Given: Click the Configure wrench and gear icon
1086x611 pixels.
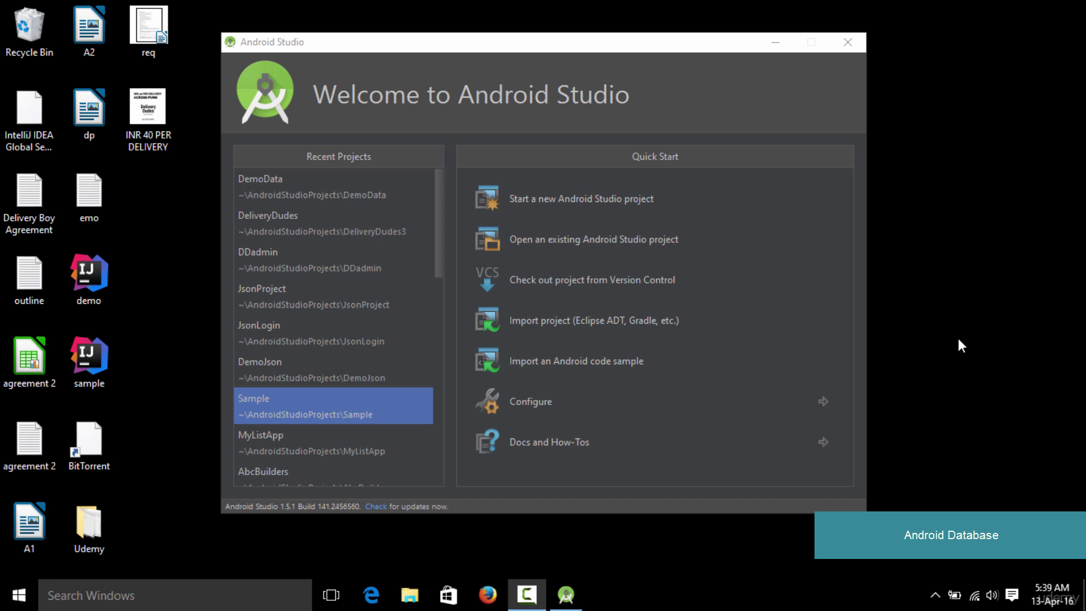Looking at the screenshot, I should click(487, 402).
